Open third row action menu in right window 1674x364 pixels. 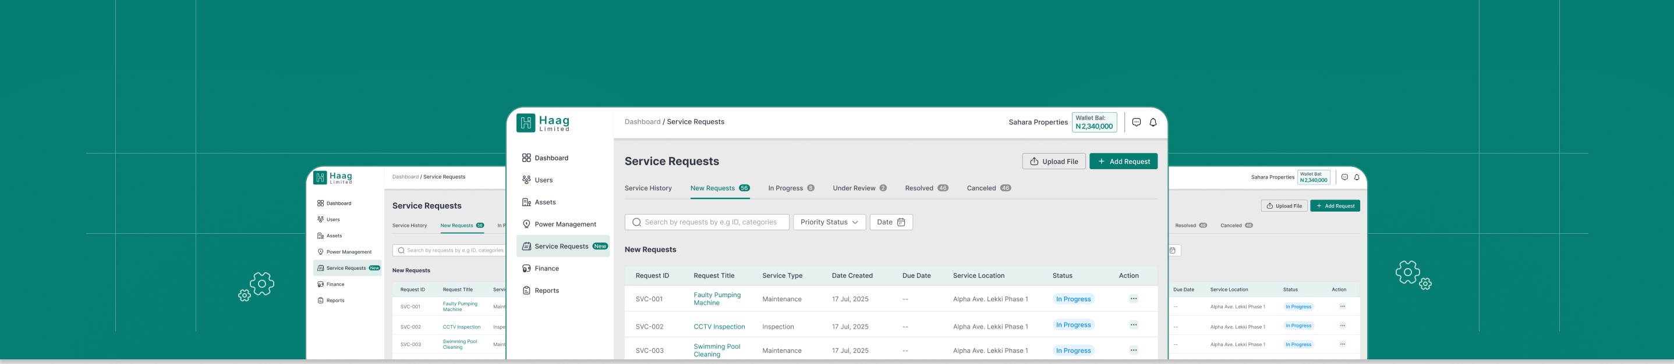1342,345
